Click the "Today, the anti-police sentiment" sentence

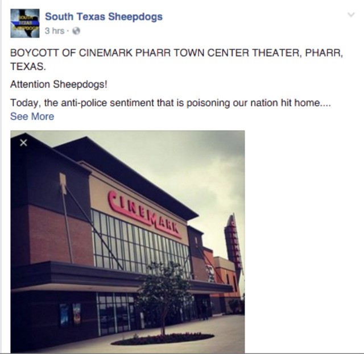point(171,103)
